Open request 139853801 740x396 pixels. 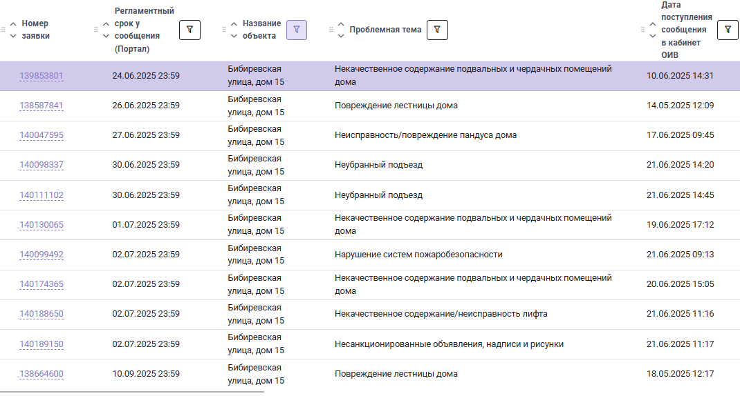point(41,76)
